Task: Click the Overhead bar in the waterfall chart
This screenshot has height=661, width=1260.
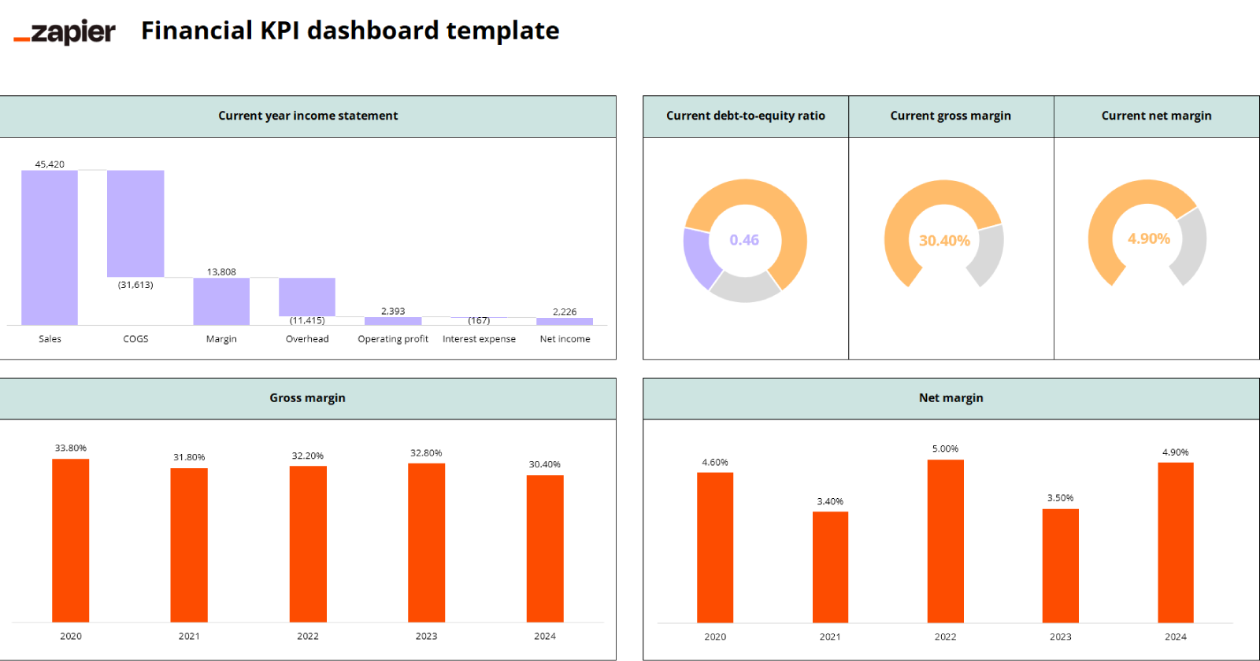Action: (x=307, y=297)
